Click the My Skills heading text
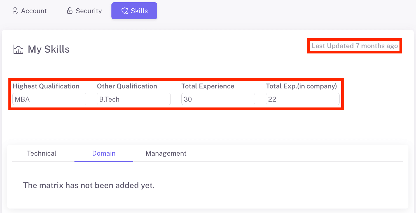The image size is (416, 213). pos(49,49)
